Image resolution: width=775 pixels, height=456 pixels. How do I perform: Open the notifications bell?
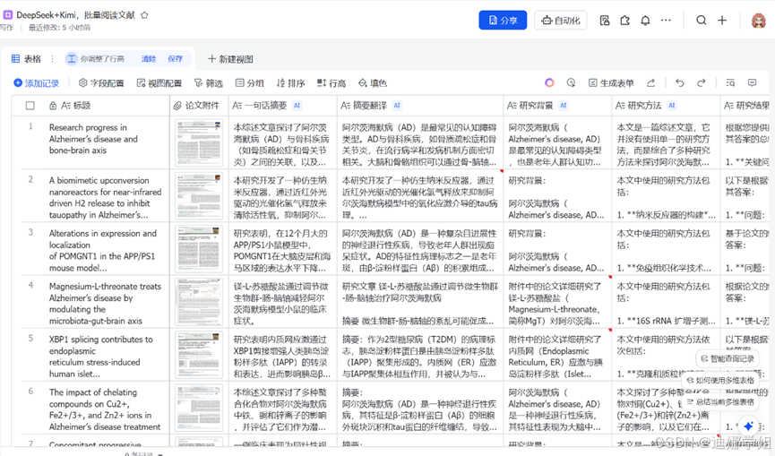(x=645, y=21)
